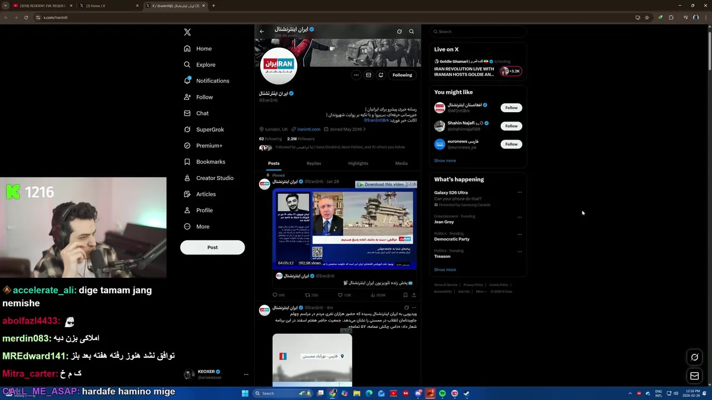Open SuperGrok

coord(204,129)
